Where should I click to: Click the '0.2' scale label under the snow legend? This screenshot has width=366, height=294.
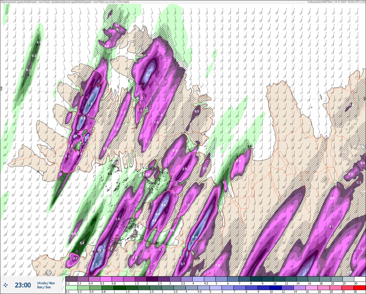point(67,283)
